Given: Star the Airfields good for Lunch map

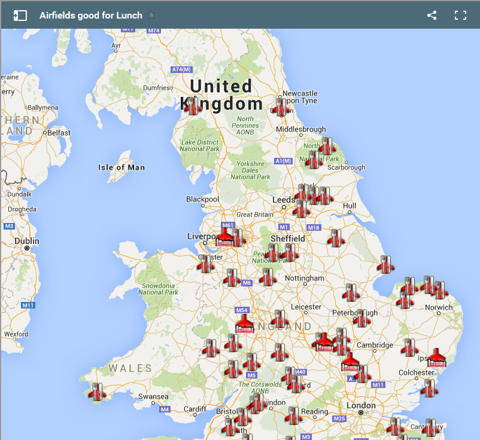Looking at the screenshot, I should tap(152, 15).
